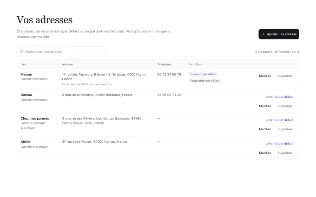Click the Ajouter une adresse button
This screenshot has width=316, height=197.
(279, 34)
